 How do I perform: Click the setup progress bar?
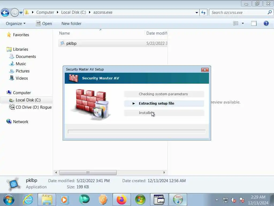pos(137,131)
